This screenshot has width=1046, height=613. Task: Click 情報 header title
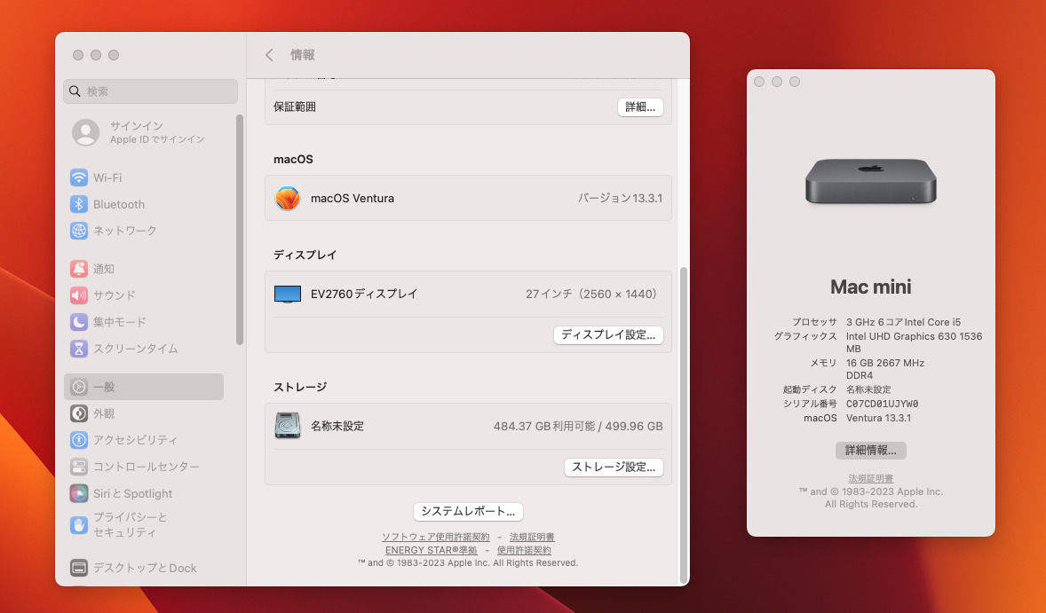302,55
